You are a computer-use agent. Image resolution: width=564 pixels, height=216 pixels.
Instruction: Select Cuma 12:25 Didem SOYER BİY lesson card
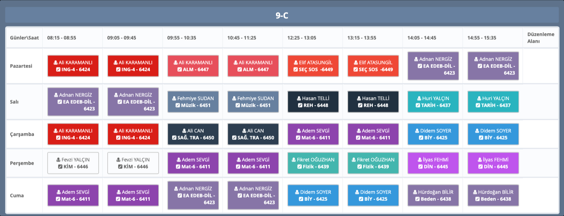(313, 195)
